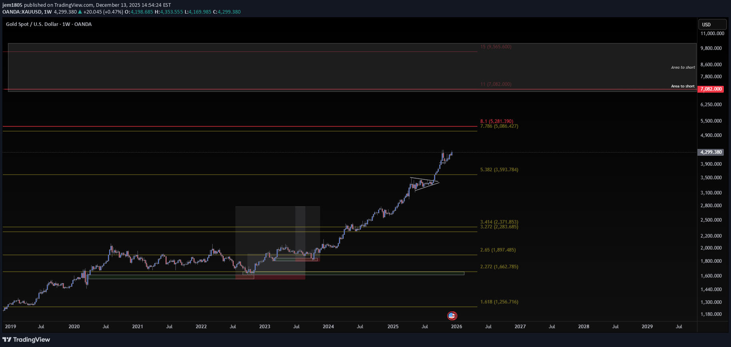Click the red 7,082.000 price tag

click(x=711, y=89)
